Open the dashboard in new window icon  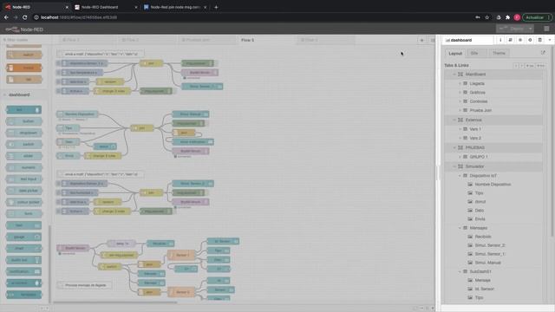(543, 53)
